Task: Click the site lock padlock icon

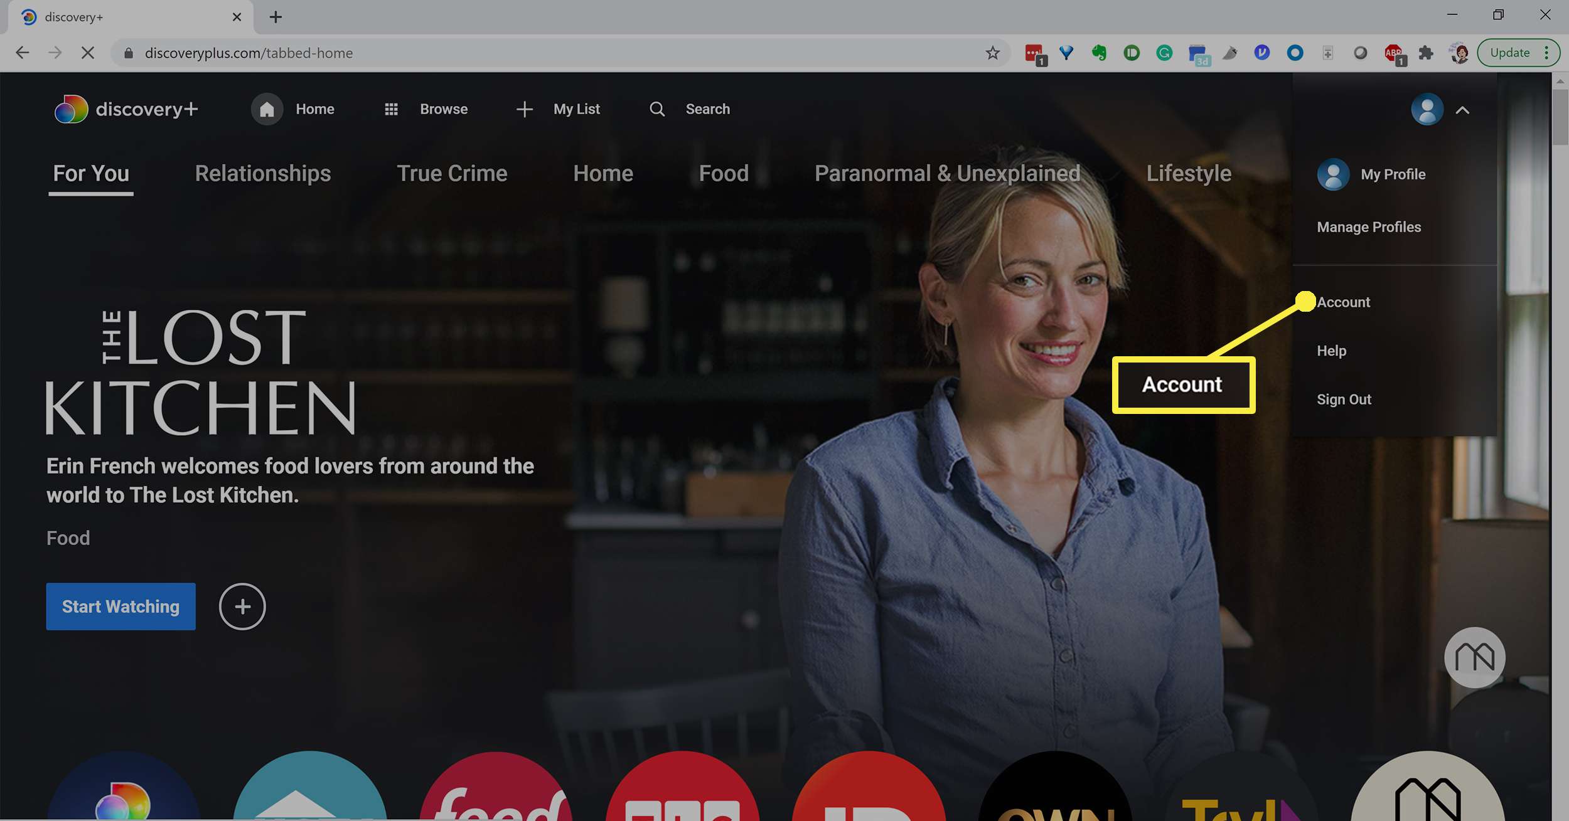Action: 129,53
